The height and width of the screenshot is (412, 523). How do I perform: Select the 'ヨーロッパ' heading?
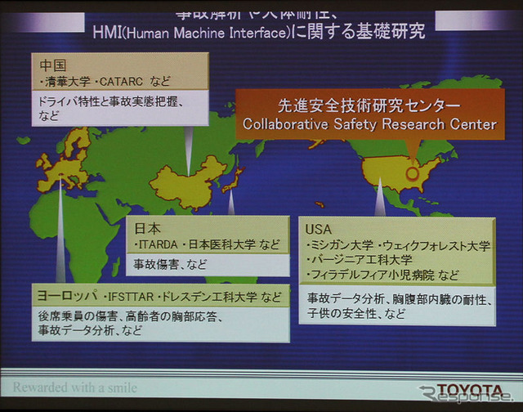click(x=67, y=296)
